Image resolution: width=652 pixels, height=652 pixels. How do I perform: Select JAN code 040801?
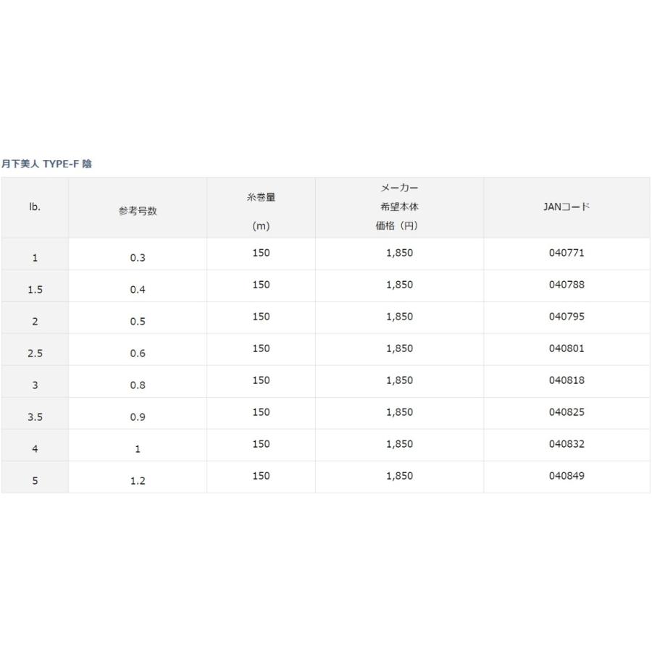click(x=567, y=349)
